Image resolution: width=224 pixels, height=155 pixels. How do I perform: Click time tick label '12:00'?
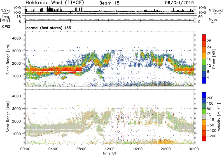(x=109, y=149)
